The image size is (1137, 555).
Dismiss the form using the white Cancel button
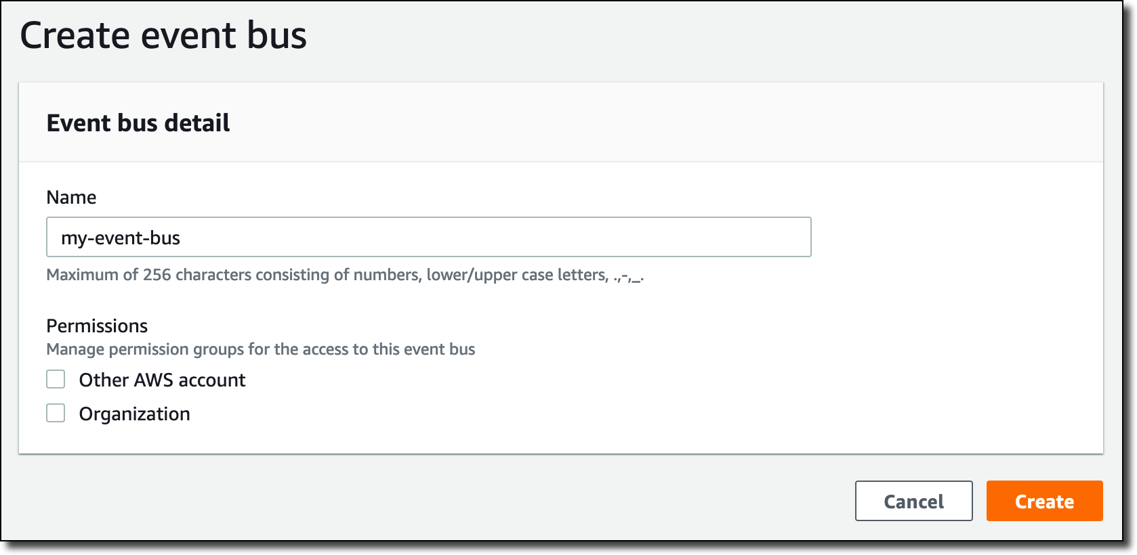[x=913, y=501]
